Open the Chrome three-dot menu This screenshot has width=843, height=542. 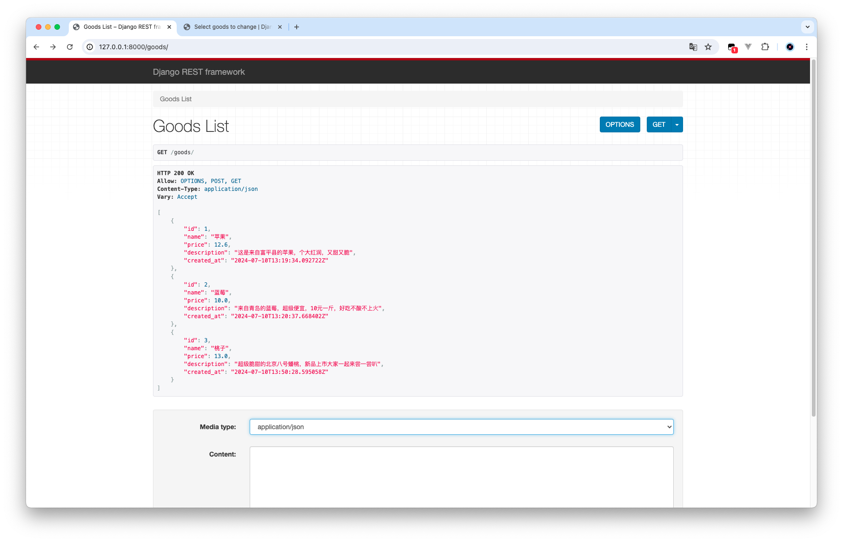pyautogui.click(x=807, y=47)
